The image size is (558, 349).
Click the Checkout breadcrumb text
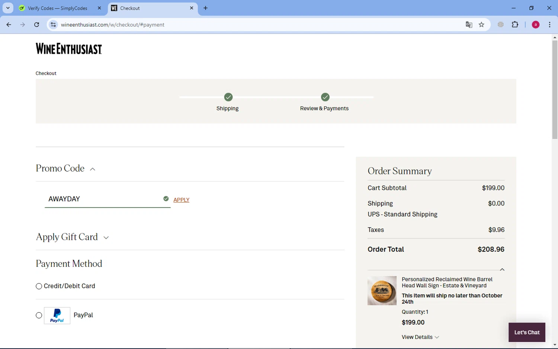pos(46,73)
